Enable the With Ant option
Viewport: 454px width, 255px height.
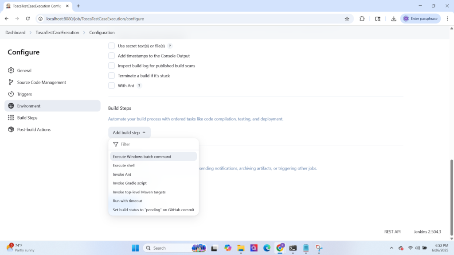[111, 85]
